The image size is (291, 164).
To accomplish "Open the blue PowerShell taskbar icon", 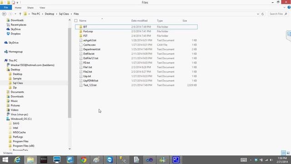I will point(176,160).
